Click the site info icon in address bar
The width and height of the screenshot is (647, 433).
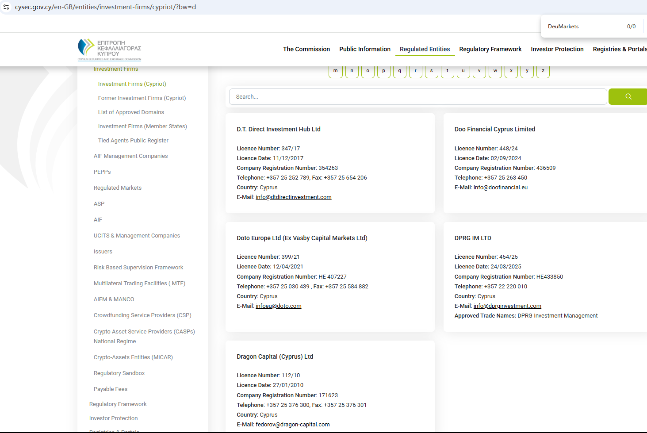pyautogui.click(x=6, y=7)
